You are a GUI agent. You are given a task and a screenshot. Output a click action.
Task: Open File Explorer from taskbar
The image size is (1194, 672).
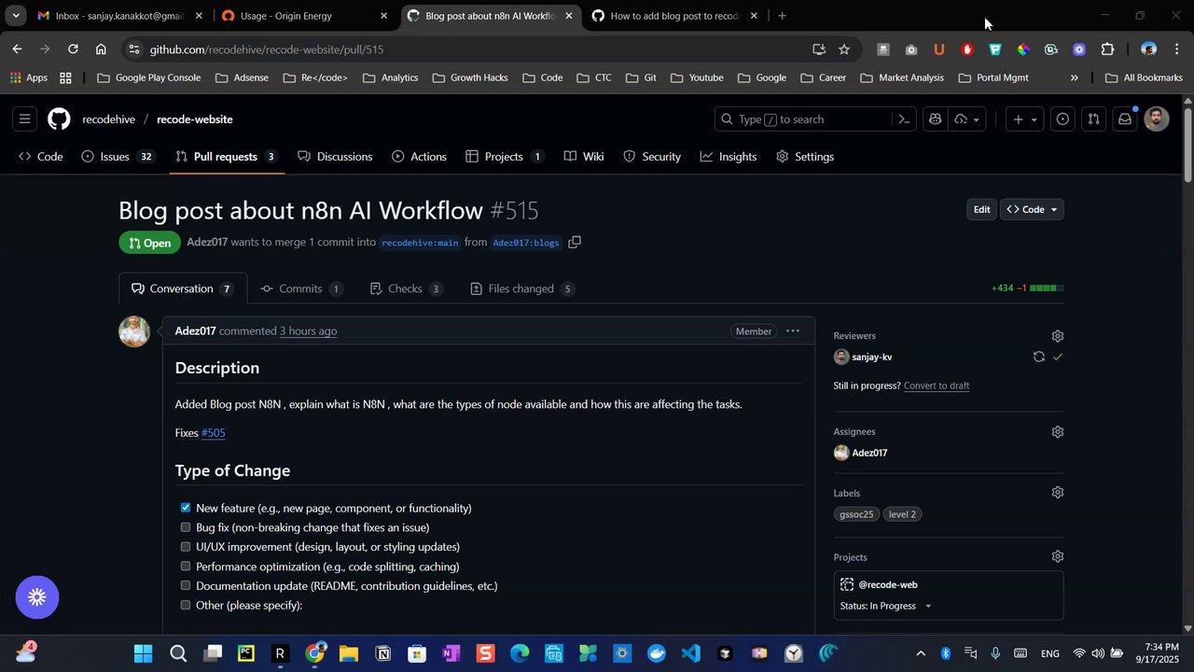pos(349,653)
